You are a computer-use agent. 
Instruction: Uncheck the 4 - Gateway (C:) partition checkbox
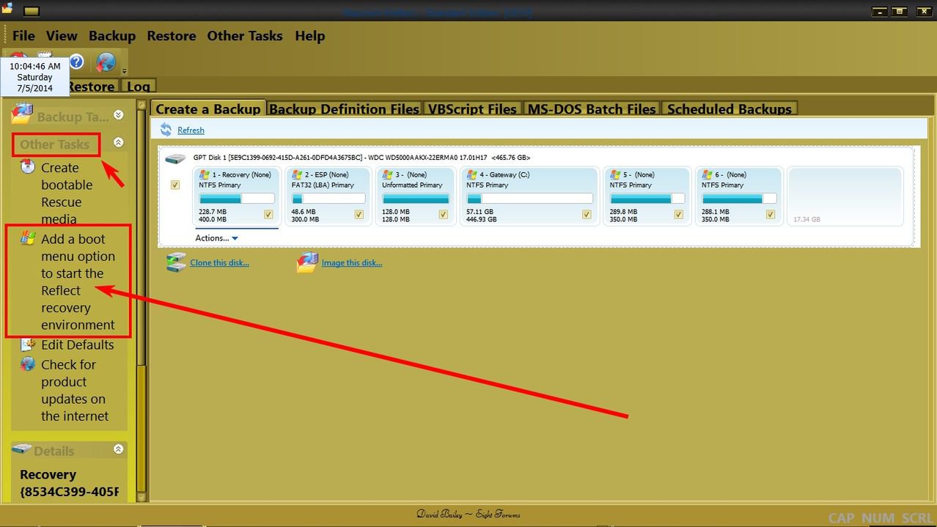coord(587,215)
